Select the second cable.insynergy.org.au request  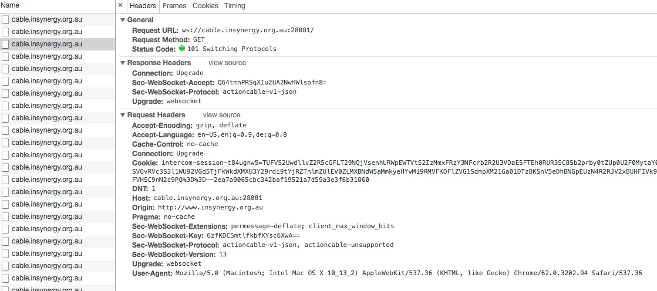[47, 32]
